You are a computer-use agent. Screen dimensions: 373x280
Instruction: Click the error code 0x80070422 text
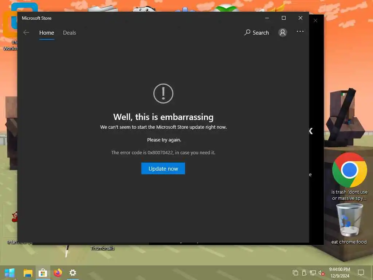[163, 153]
